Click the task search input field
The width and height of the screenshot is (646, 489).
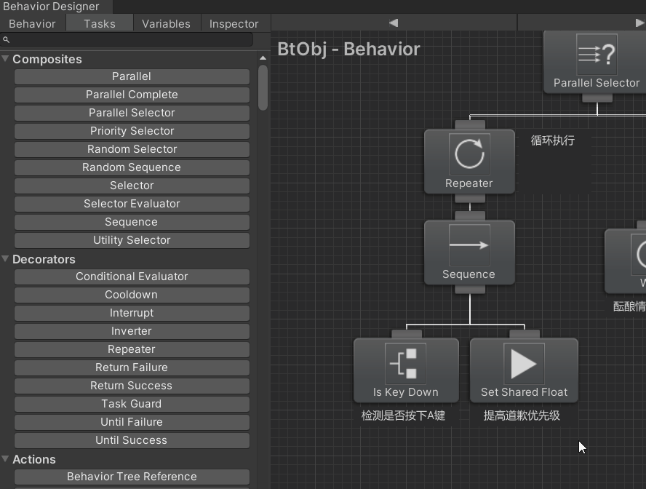pyautogui.click(x=131, y=40)
